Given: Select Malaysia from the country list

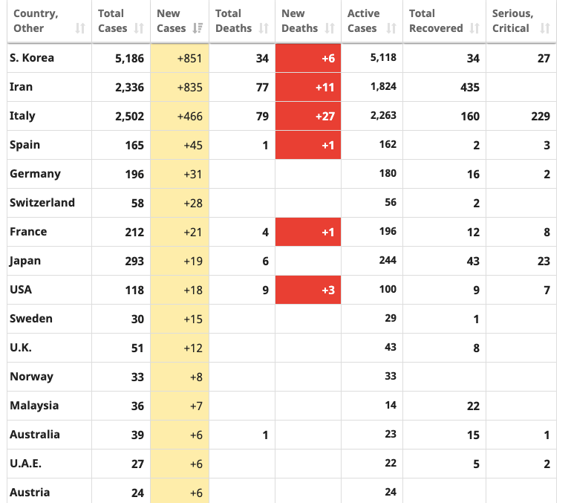Looking at the screenshot, I should [34, 406].
